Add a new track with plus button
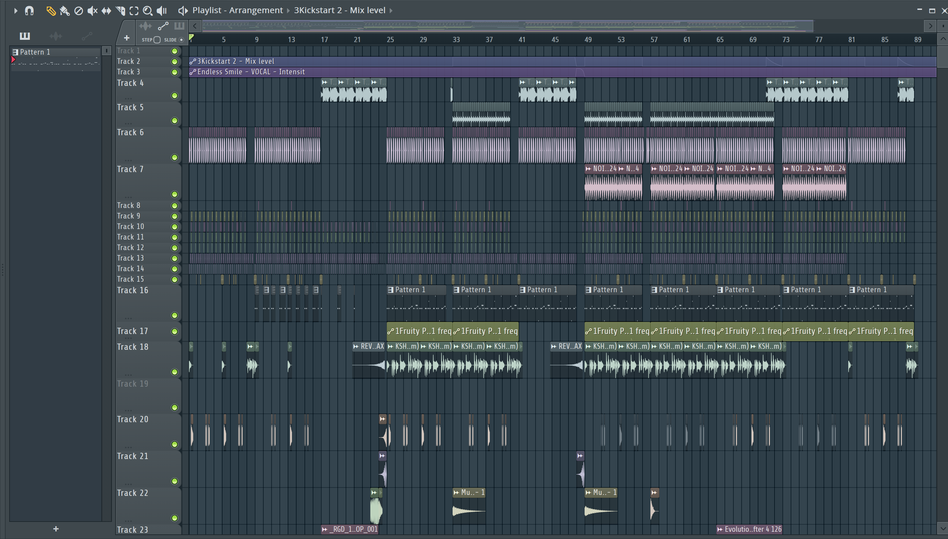Image resolution: width=948 pixels, height=539 pixels. coord(127,38)
